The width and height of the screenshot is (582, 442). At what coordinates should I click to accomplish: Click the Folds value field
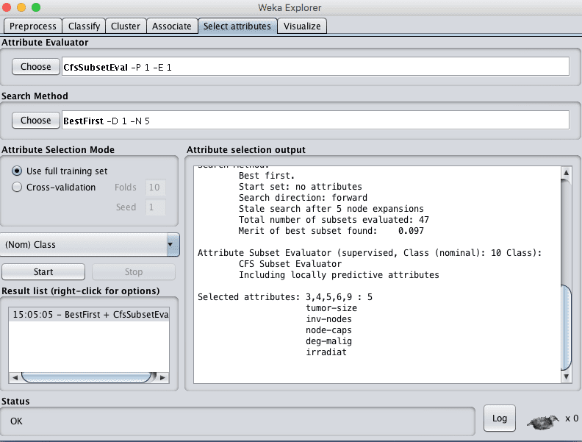pos(155,188)
